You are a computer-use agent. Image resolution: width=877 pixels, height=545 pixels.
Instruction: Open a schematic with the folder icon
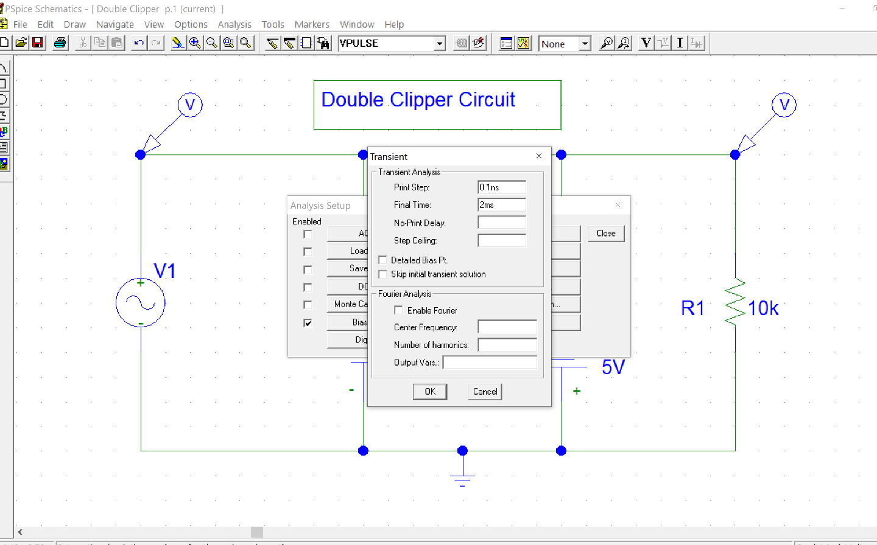(x=21, y=43)
